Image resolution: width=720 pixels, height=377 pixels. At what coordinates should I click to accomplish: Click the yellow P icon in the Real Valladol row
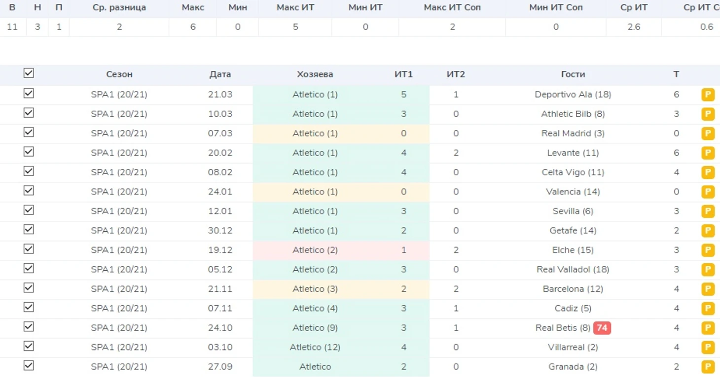pos(708,270)
